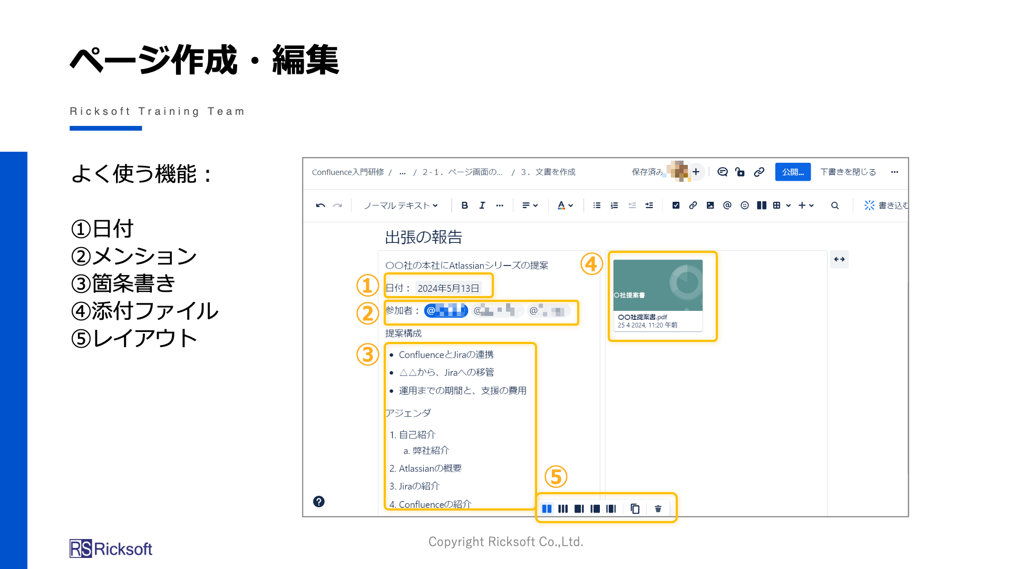This screenshot has width=1012, height=569.
Task: Click list item Jiraの紹介
Action: 419,486
